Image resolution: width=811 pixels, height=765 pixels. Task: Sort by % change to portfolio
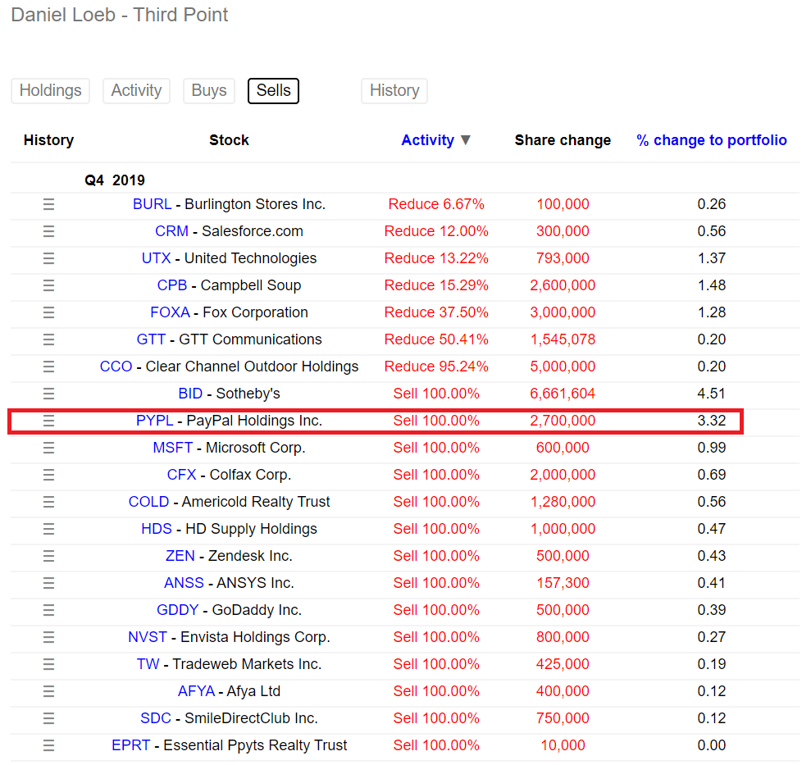712,140
